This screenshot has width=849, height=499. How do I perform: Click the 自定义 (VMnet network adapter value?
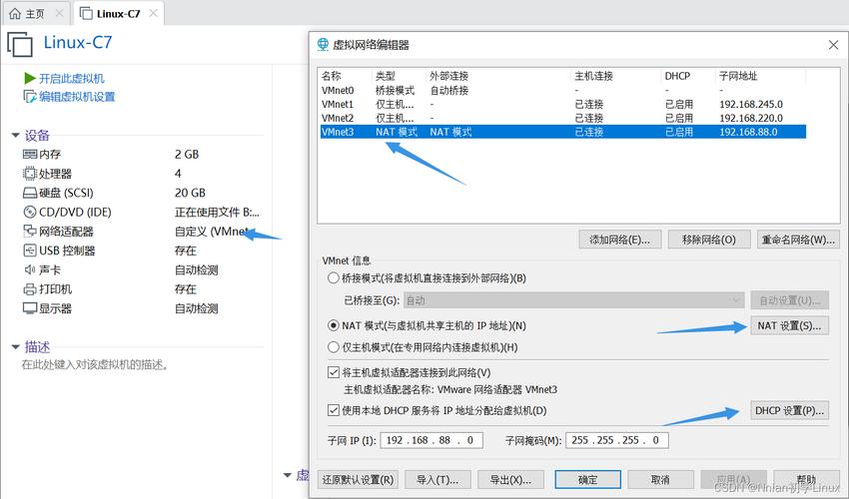(x=212, y=232)
